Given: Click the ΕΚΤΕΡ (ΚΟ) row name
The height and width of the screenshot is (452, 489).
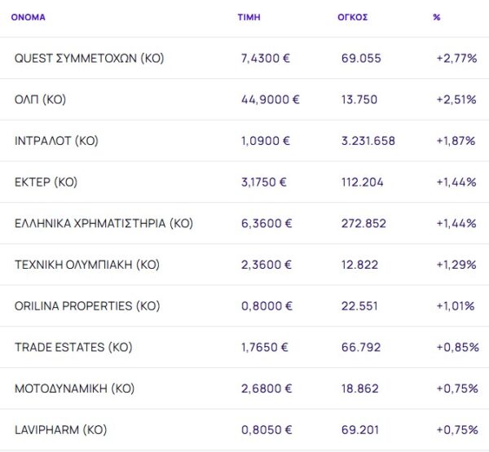Looking at the screenshot, I should pos(46,182).
